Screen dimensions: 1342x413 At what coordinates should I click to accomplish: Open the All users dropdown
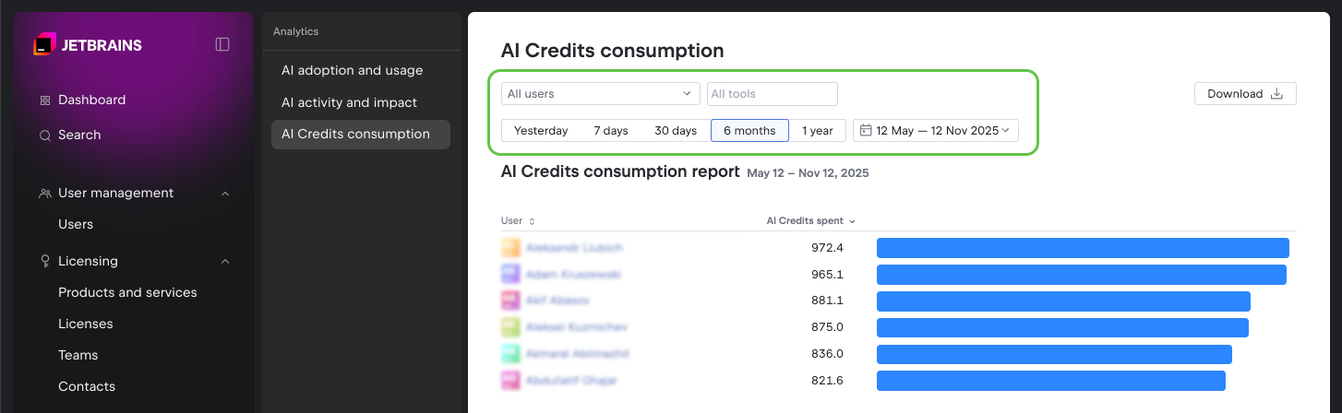coord(600,94)
